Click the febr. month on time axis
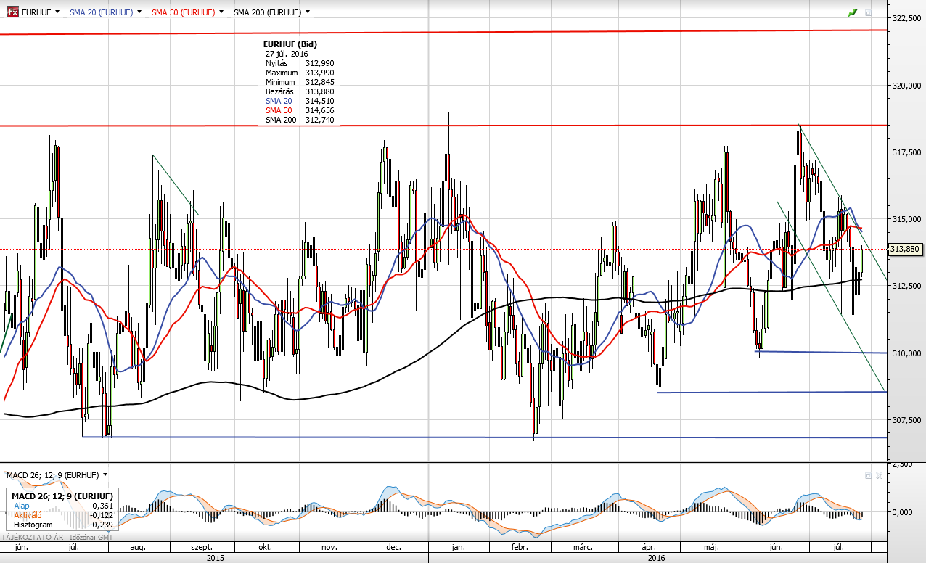Viewport: 926px width, 563px height. click(x=520, y=548)
